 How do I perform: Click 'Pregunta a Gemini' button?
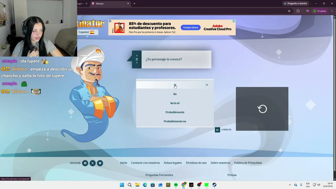click(x=296, y=4)
